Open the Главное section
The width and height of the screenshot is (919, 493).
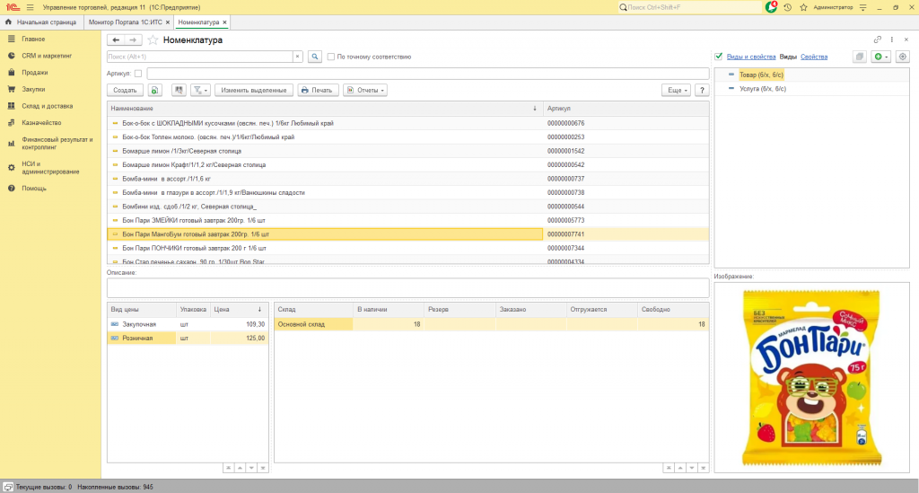(x=33, y=39)
